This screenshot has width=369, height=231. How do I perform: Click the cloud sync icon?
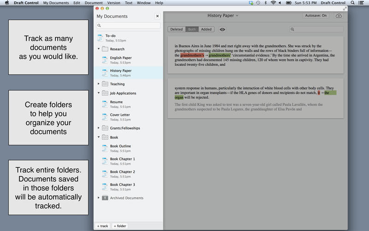tap(338, 16)
